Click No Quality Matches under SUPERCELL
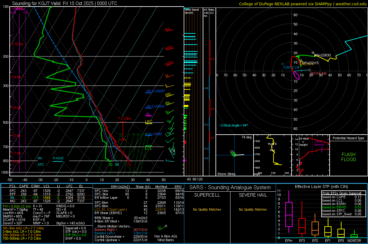Image resolution: width=368 pixels, height=244 pixels. [207, 209]
